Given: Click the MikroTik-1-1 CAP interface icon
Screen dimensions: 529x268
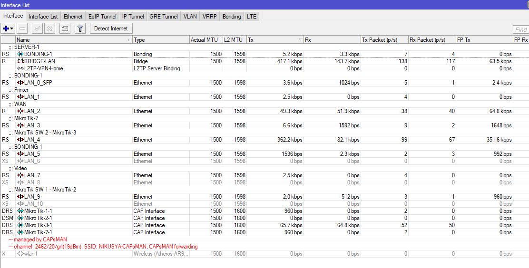Looking at the screenshot, I should click(x=20, y=211).
